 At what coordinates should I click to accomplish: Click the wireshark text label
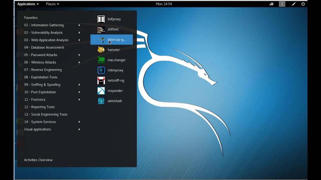[x=115, y=101]
